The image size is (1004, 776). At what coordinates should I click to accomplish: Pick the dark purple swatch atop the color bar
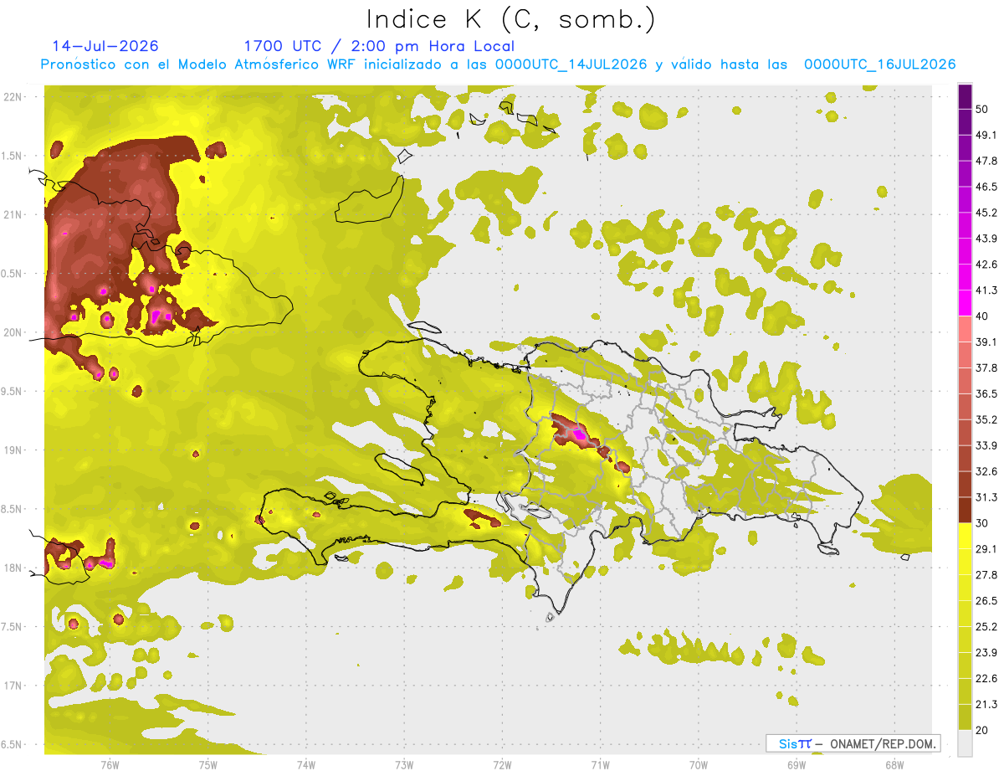click(x=966, y=96)
